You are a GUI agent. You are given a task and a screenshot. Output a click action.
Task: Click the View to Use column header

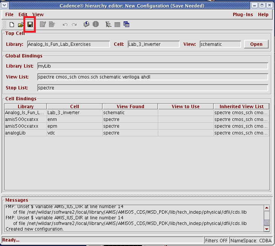click(186, 107)
